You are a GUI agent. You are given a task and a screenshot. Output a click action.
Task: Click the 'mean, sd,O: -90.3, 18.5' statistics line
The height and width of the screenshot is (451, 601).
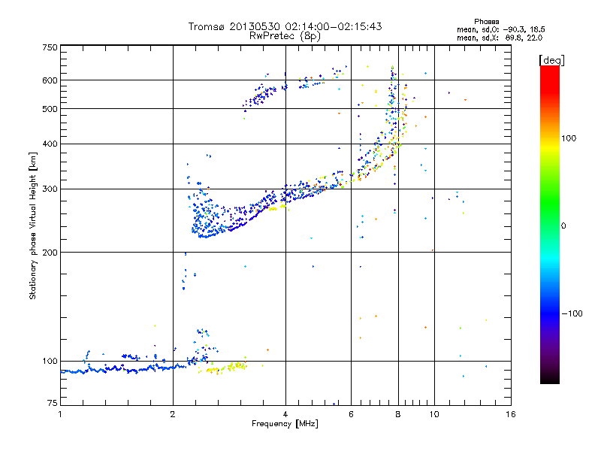[500, 29]
